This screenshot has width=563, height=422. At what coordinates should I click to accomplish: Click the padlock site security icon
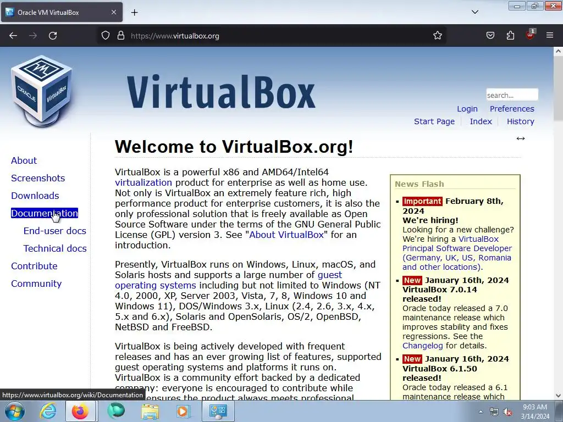pos(121,36)
